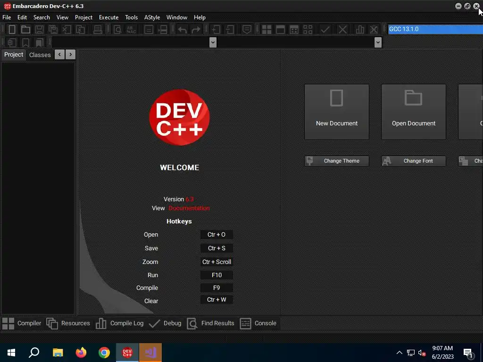Open Firefox from the taskbar
483x362 pixels.
coord(81,353)
